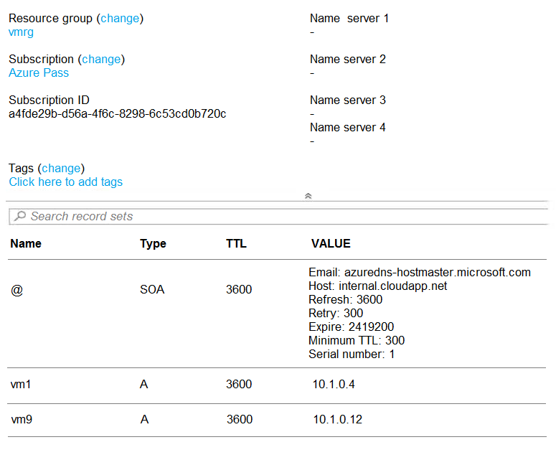
Task: Open the @ SOA record set
Action: (x=277, y=314)
